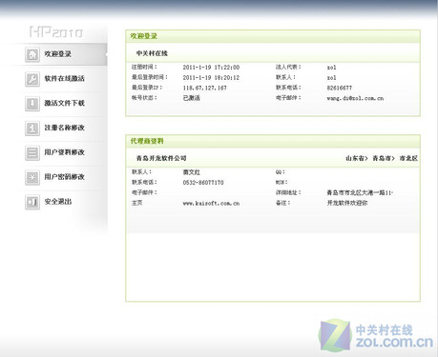Click the HP2010 logo
This screenshot has width=438, height=357.
(56, 31)
